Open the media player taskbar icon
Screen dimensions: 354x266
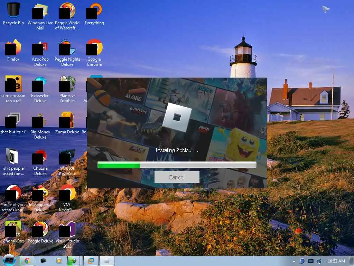59,261
